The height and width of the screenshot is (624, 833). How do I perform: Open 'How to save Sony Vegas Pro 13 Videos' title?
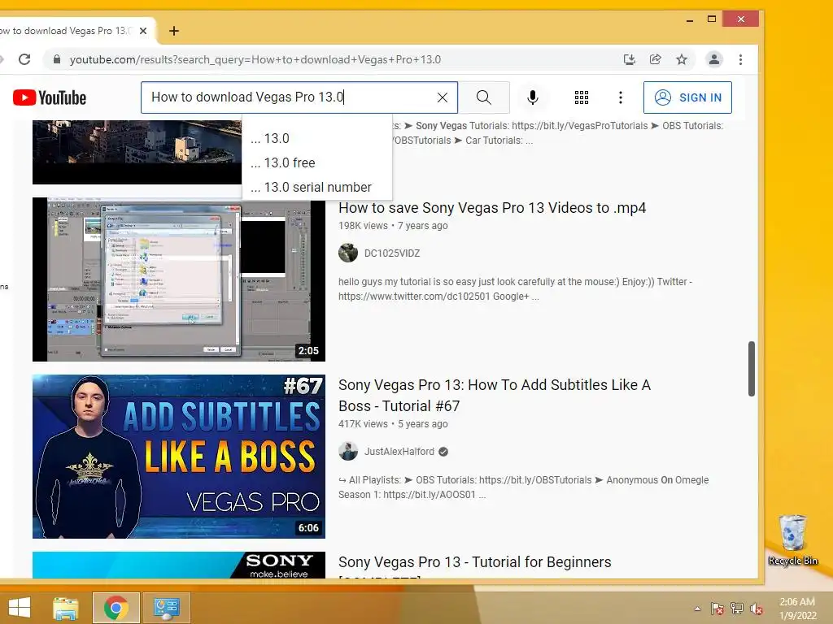(x=492, y=208)
